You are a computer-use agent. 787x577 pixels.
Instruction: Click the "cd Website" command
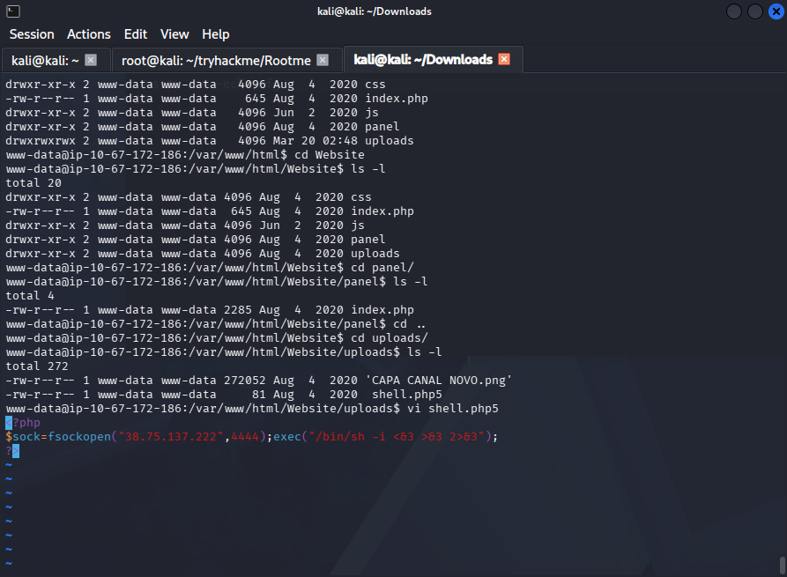pos(330,154)
